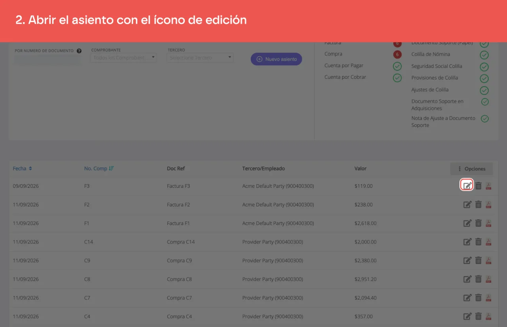
Task: Click the Nuevo asiento button
Action: pyautogui.click(x=276, y=59)
